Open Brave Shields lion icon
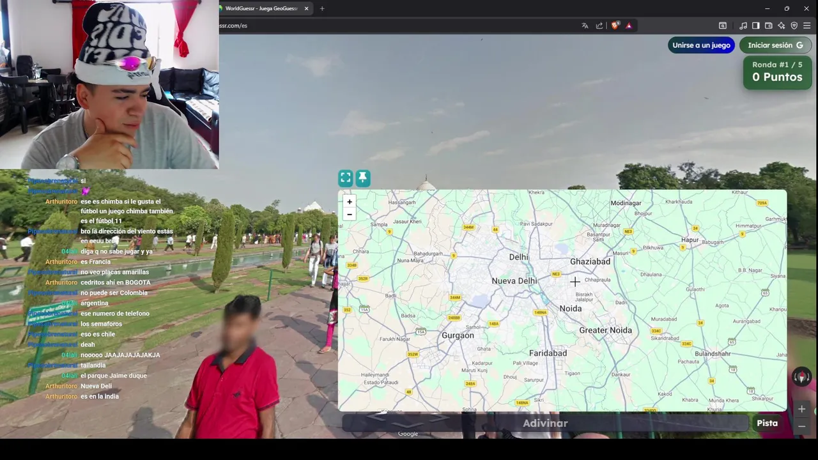818x460 pixels. click(x=615, y=26)
